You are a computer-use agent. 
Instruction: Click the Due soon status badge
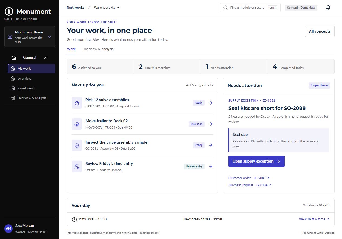click(x=197, y=124)
